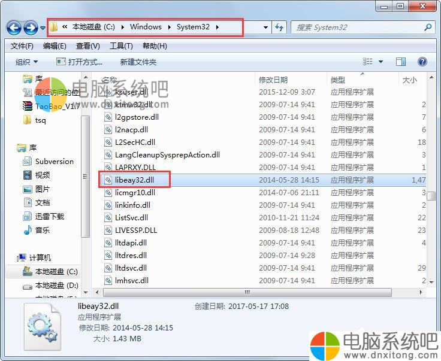Select lmhsvc.dll file icon

click(x=108, y=280)
